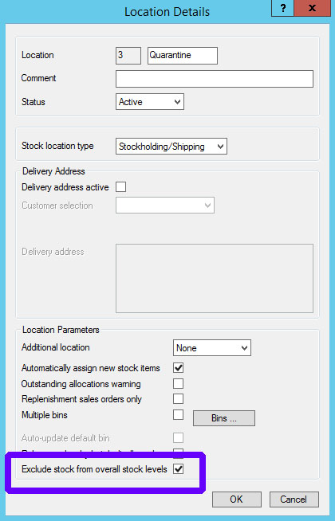Uncheck Exclude stock from overall stock levels
Screen dimensions: 335x521
click(x=179, y=469)
